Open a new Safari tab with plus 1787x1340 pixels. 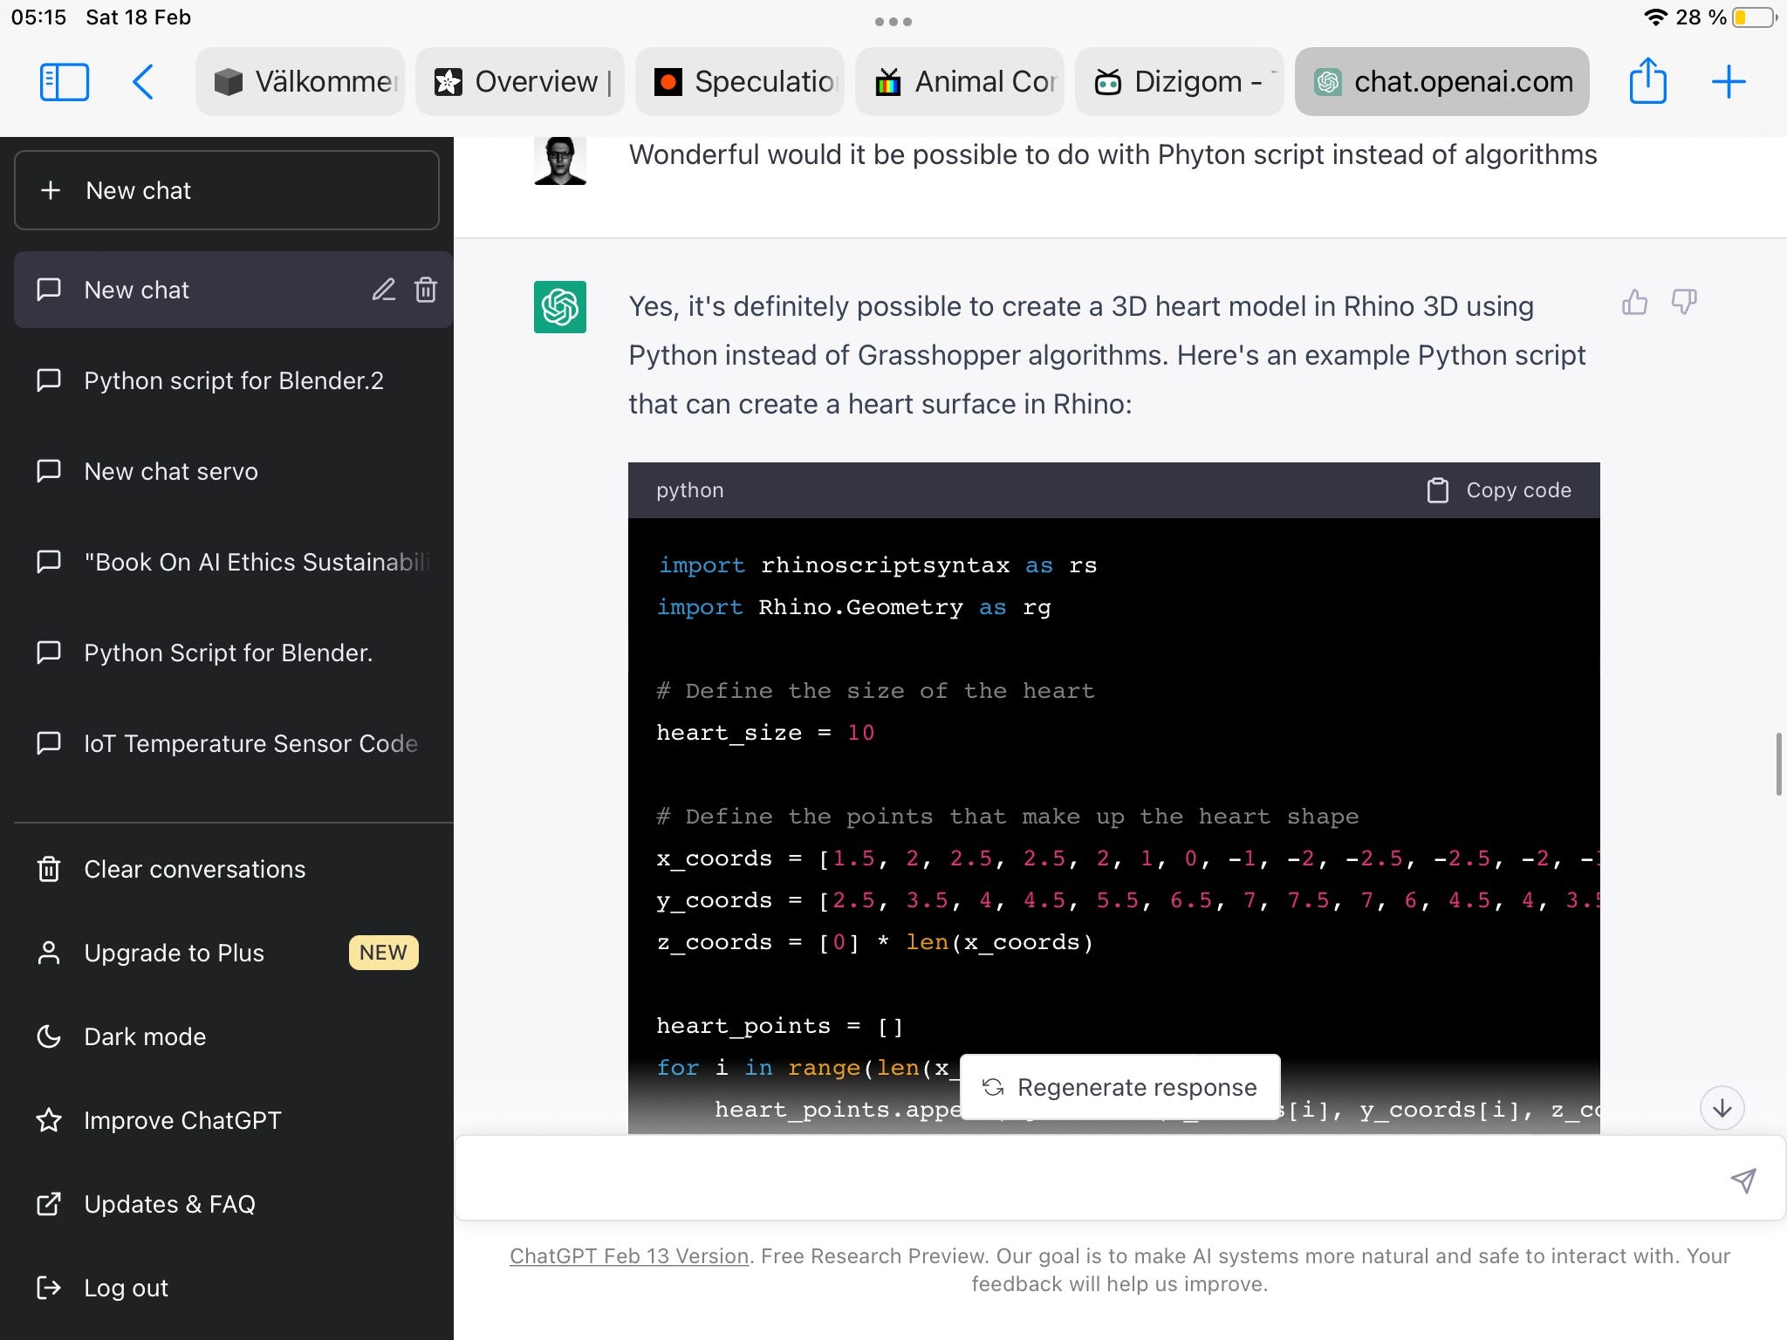[x=1728, y=82]
